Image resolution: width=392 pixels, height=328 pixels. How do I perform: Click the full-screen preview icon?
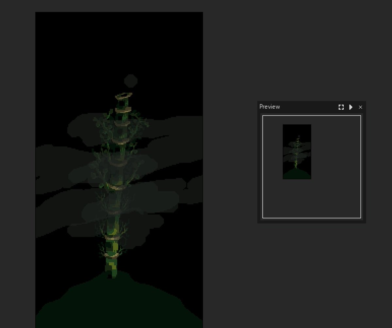(x=341, y=107)
